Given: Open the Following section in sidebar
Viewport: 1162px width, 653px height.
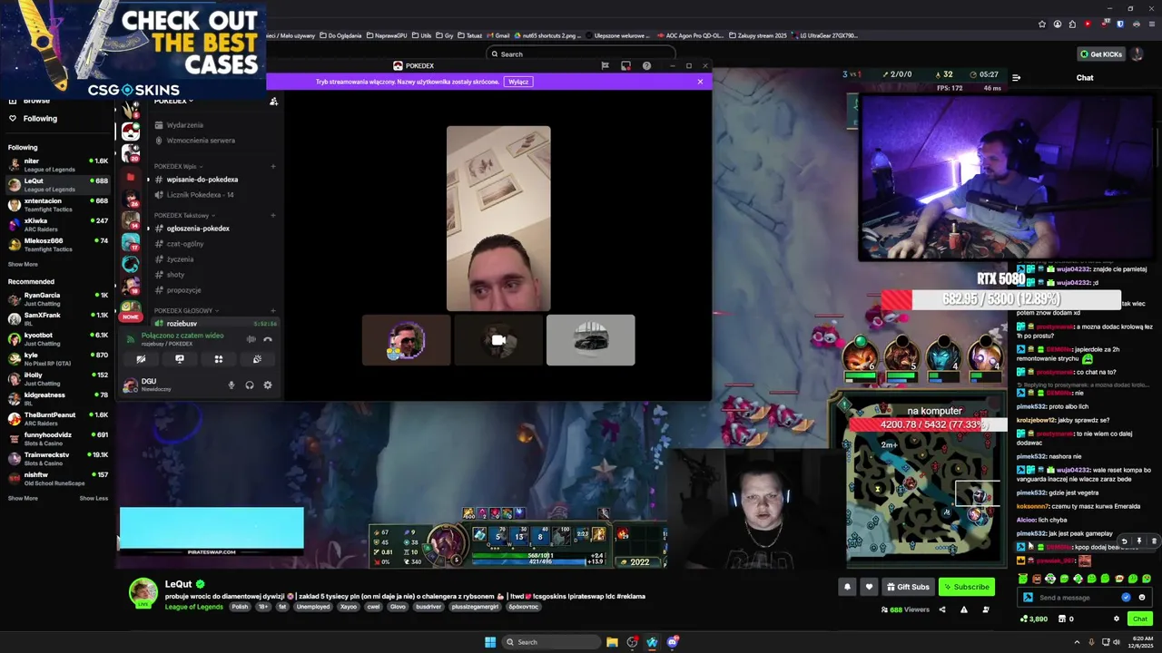Looking at the screenshot, I should pos(34,119).
